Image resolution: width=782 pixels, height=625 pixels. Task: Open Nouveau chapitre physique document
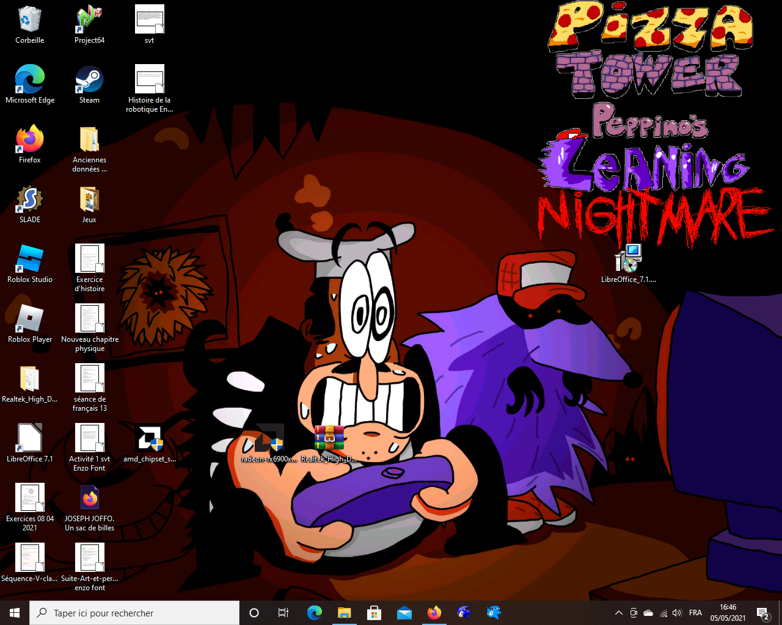click(89, 328)
